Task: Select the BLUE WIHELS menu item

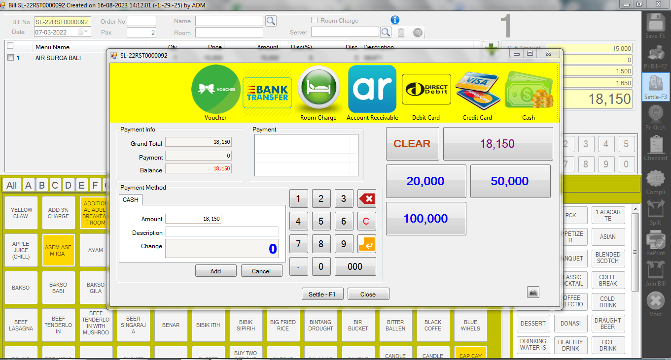Action: pos(470,325)
